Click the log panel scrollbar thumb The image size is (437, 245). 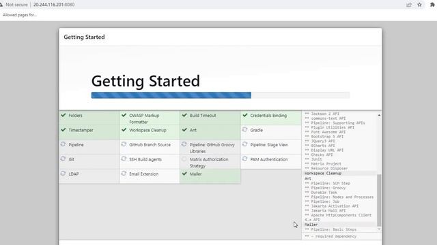tap(379, 200)
